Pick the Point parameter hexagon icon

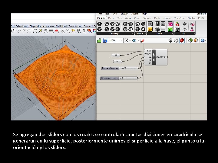tap(99, 24)
